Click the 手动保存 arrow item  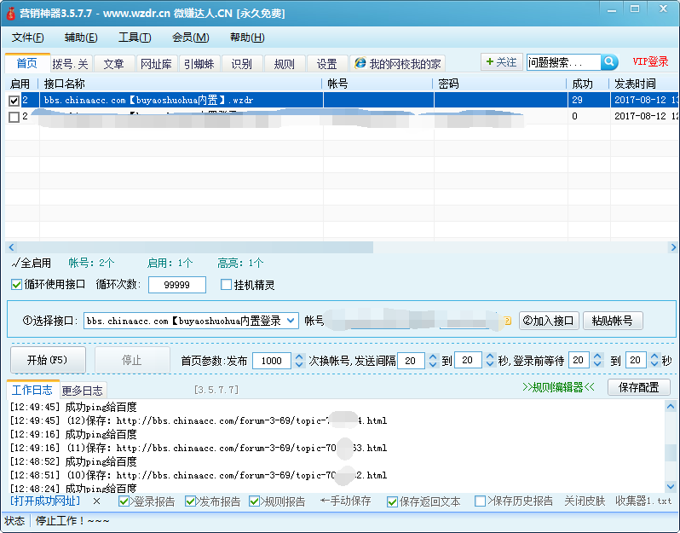[346, 501]
